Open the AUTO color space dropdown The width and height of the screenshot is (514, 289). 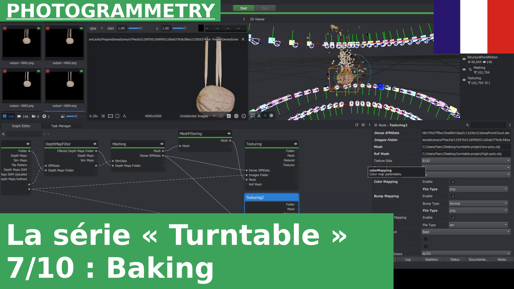coord(466,254)
